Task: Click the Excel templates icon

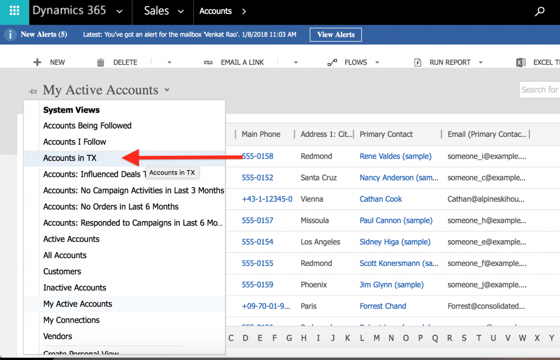Action: click(521, 62)
